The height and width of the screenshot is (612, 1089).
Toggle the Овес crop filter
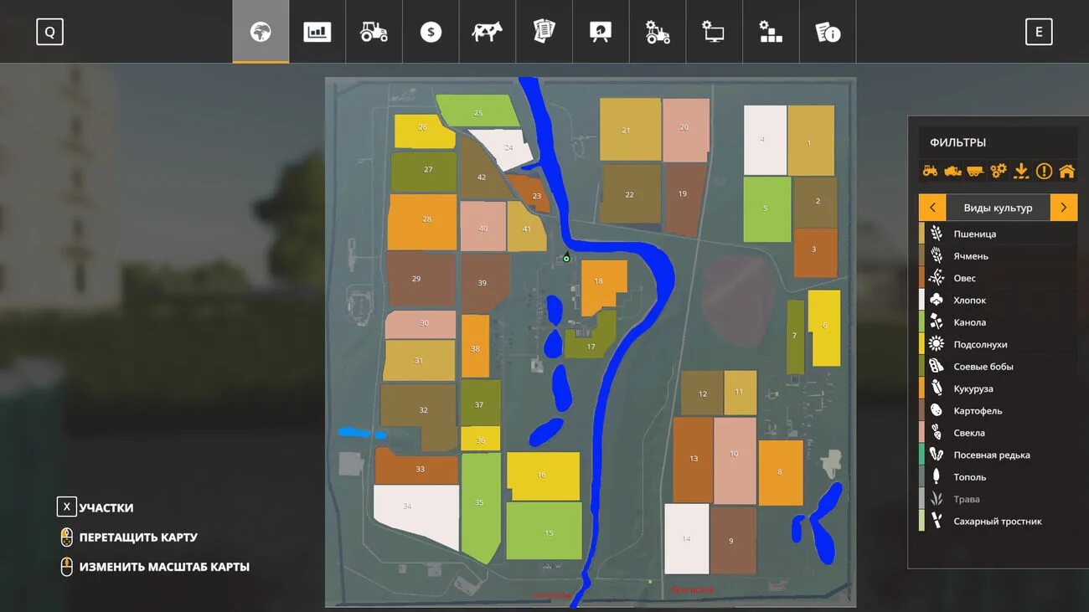point(998,278)
